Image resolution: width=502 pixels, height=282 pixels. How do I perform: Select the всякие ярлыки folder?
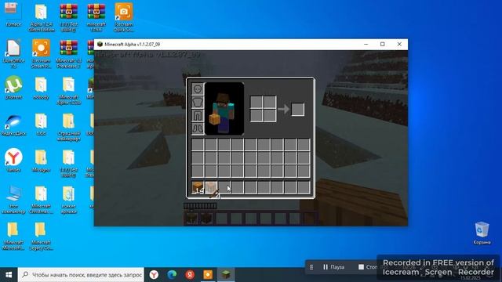tap(68, 200)
